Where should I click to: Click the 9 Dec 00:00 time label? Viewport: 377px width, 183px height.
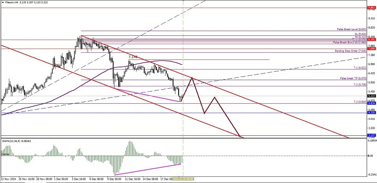114,179
